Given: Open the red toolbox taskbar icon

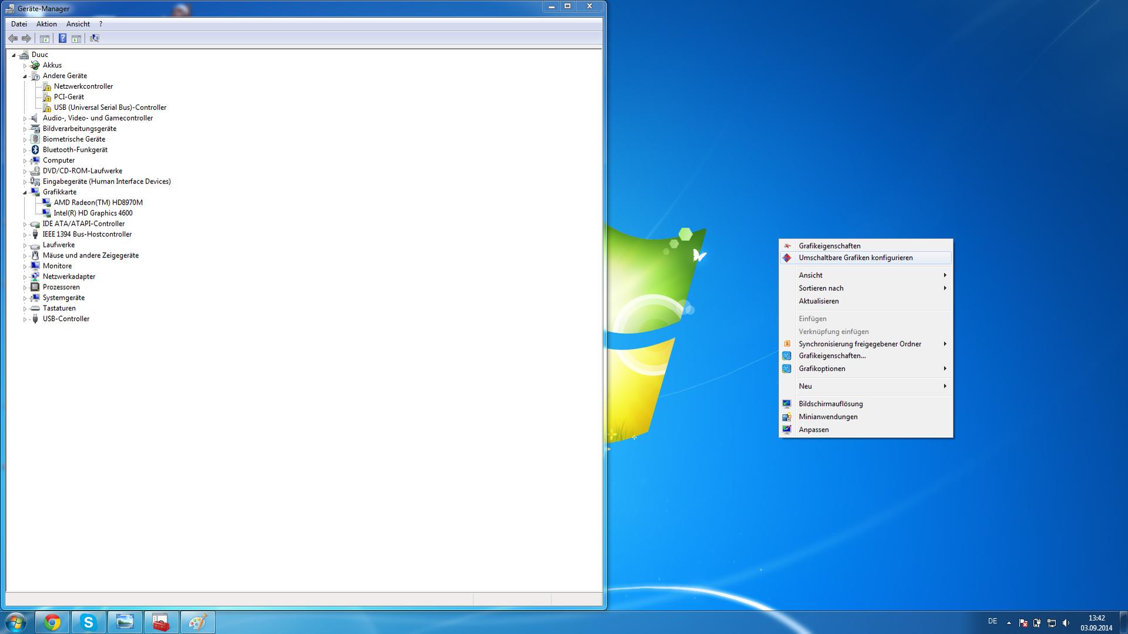Looking at the screenshot, I should click(x=161, y=622).
